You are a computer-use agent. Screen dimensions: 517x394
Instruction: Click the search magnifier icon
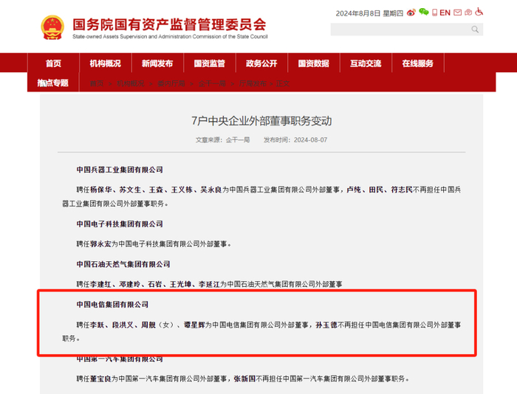pyautogui.click(x=475, y=30)
